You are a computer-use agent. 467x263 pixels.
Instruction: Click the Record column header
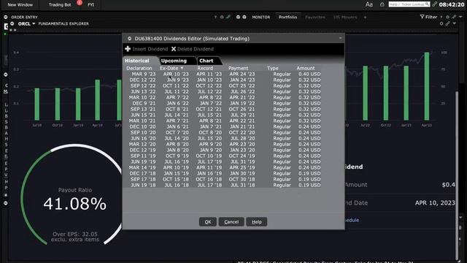click(205, 68)
